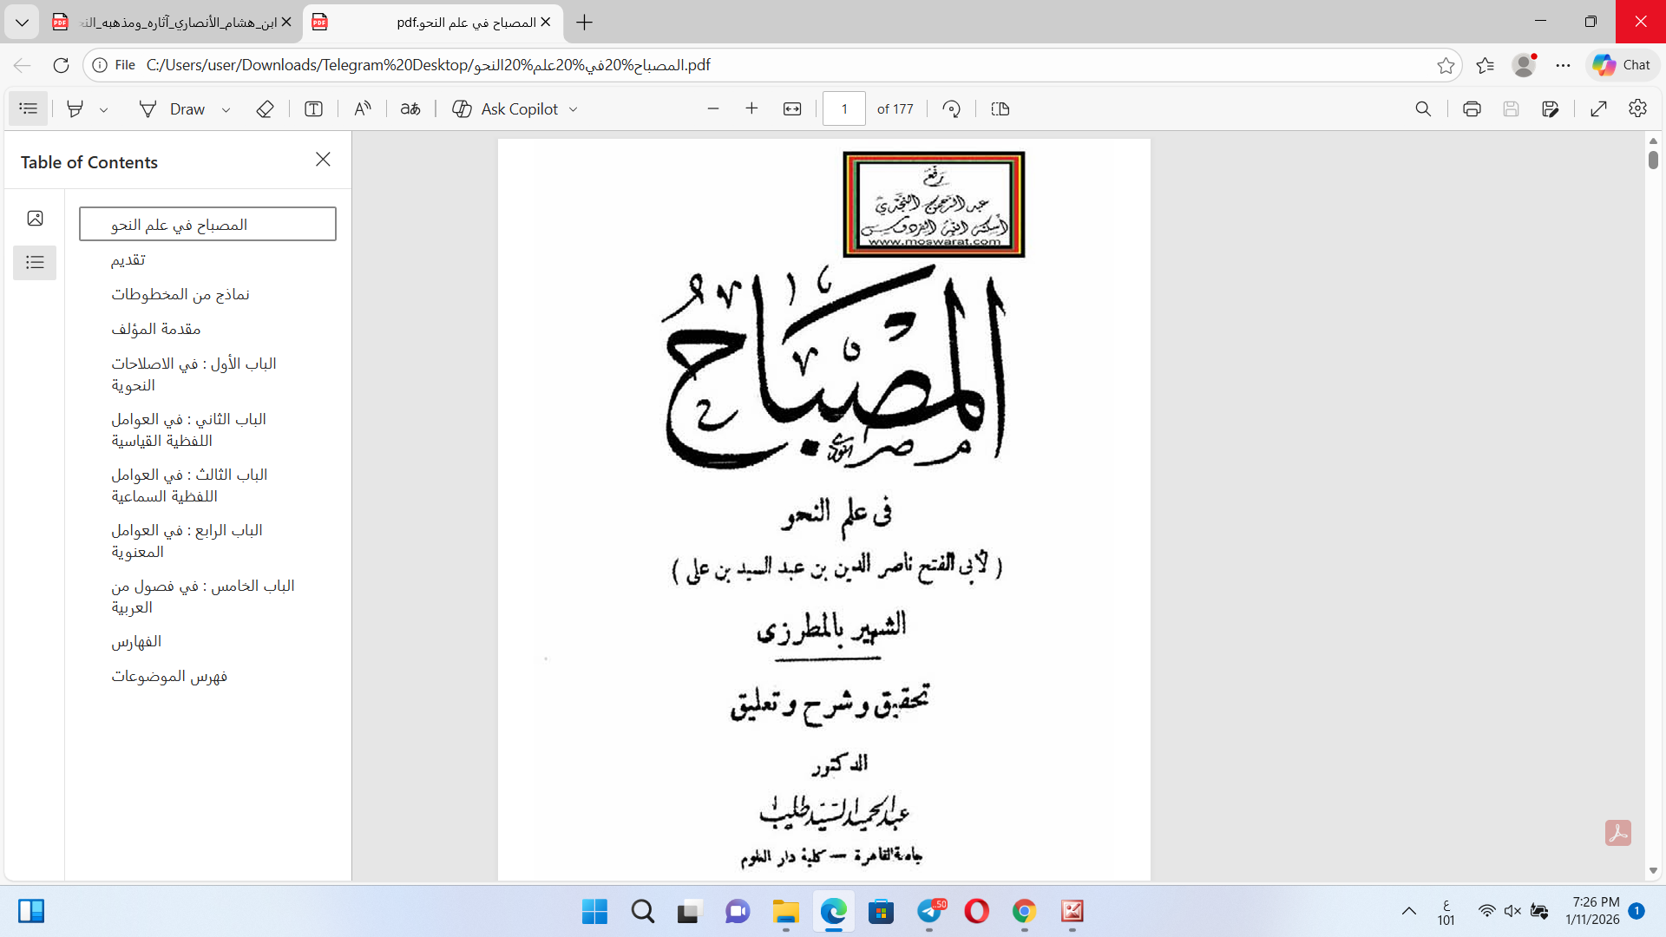
Task: Open Draw pen options dropdown
Action: point(226,109)
